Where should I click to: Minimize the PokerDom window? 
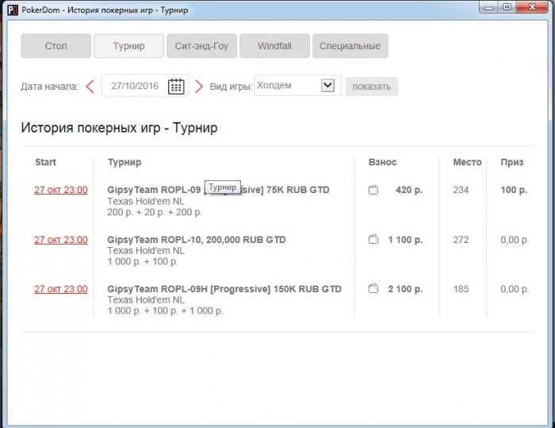click(488, 6)
